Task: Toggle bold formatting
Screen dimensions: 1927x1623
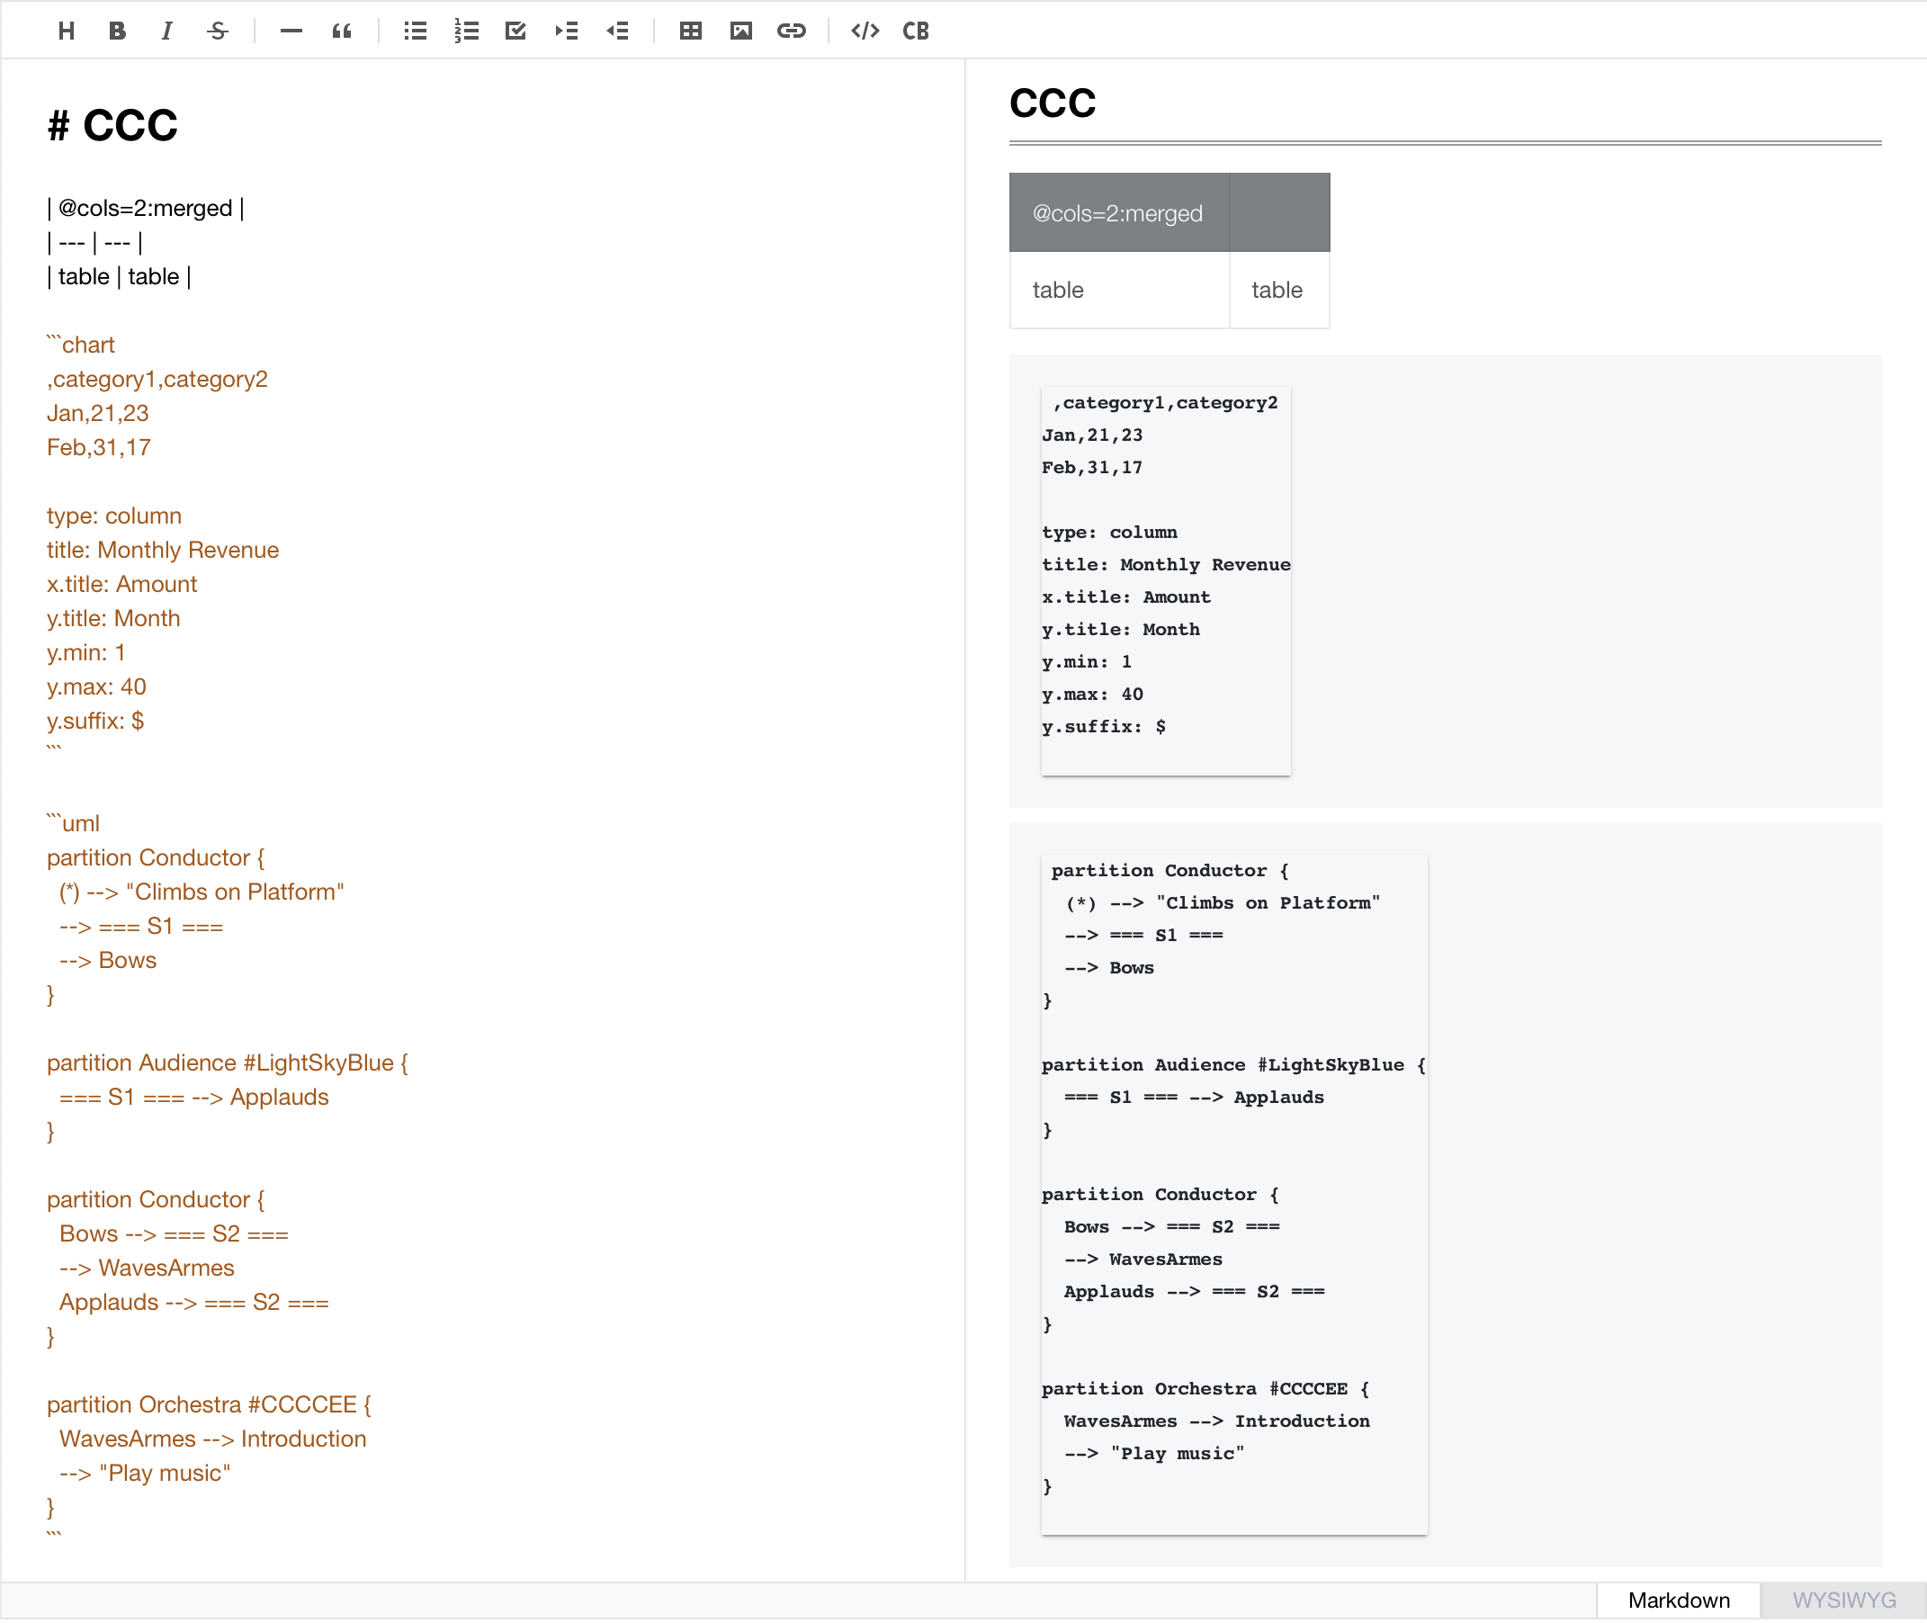Action: [x=116, y=31]
